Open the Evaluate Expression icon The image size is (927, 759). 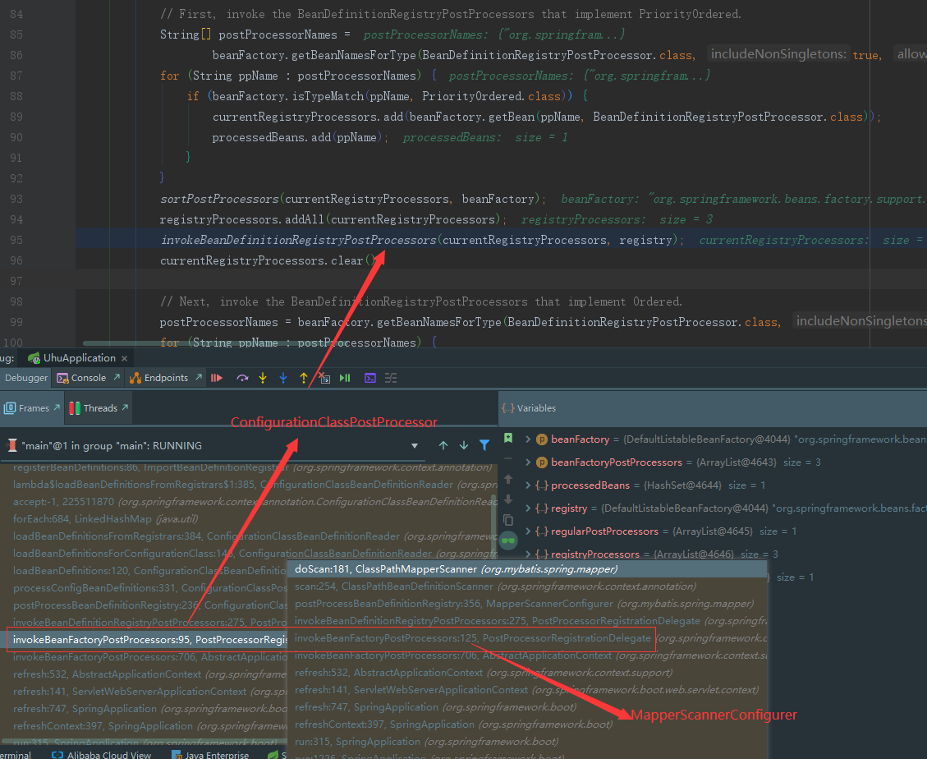[370, 378]
